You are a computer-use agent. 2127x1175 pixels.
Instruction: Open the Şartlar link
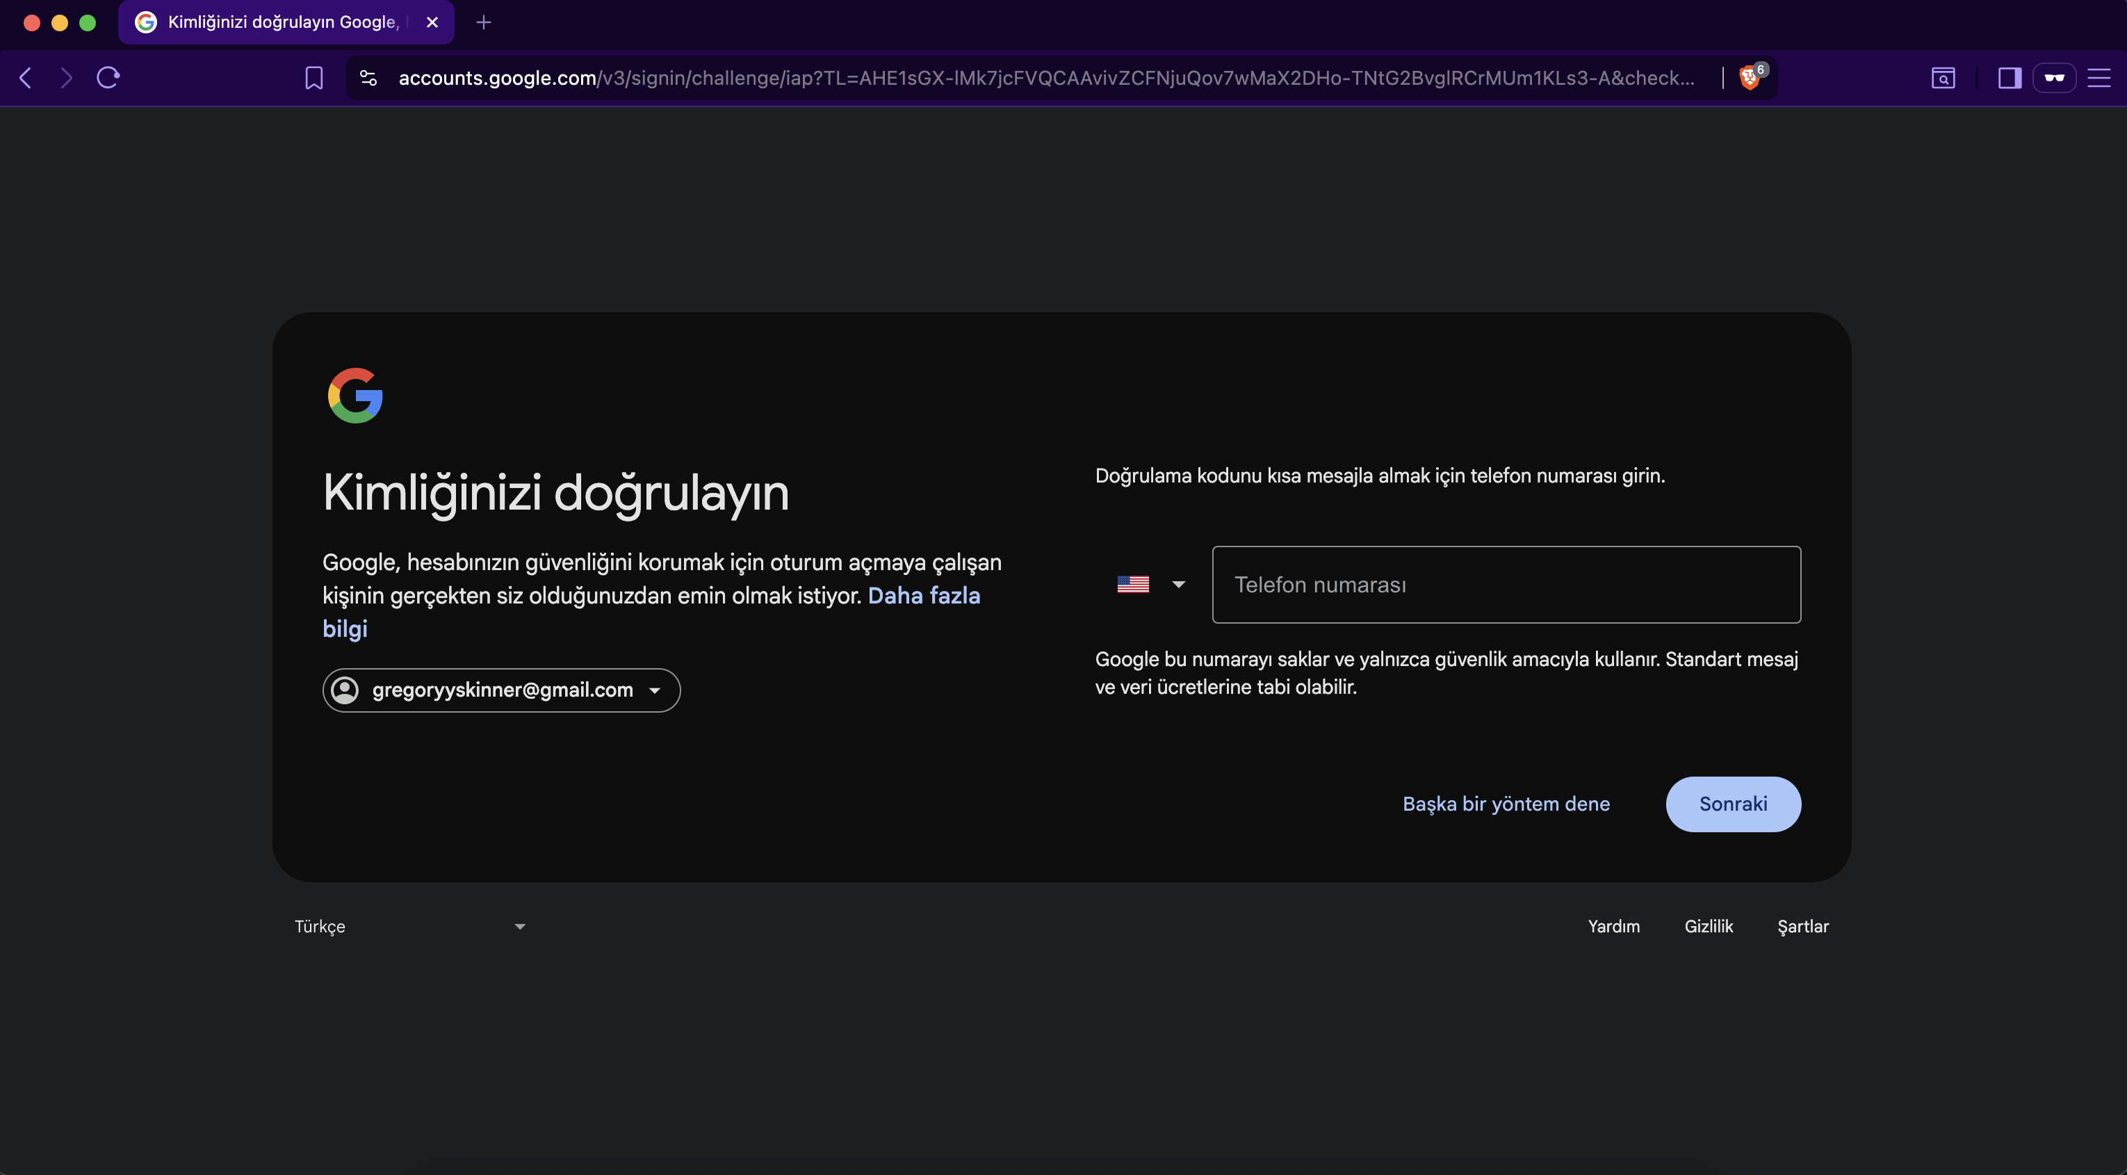click(x=1802, y=927)
